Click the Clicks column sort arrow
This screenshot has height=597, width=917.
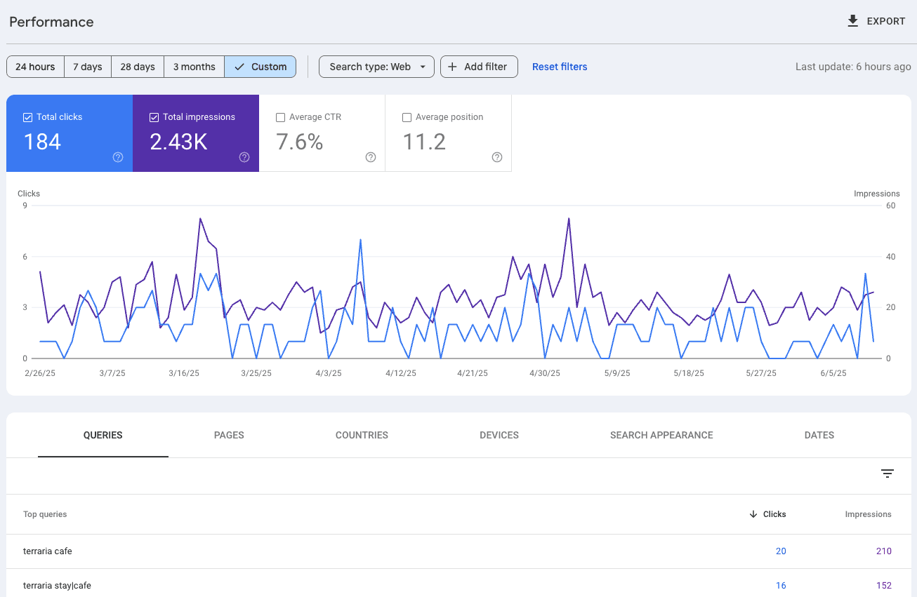coord(753,514)
